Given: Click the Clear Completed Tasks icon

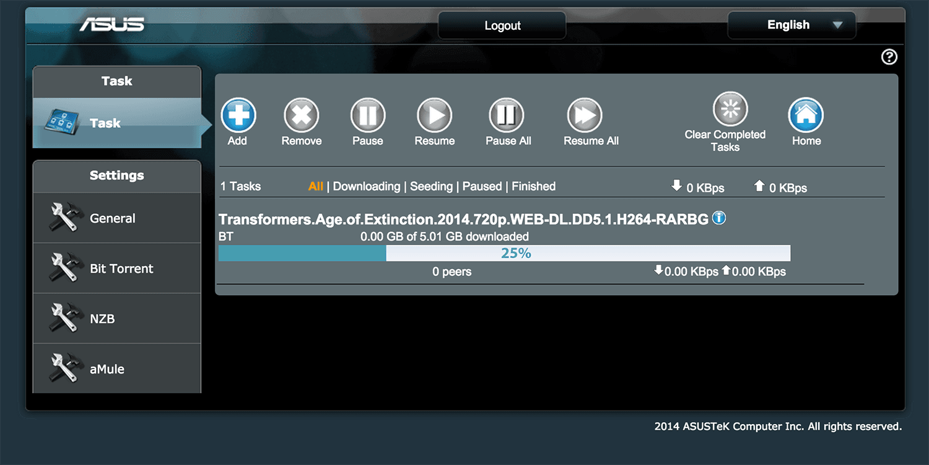Looking at the screenshot, I should (730, 110).
